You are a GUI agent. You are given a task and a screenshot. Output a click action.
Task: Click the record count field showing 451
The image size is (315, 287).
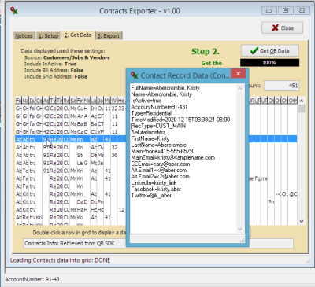coord(281,86)
